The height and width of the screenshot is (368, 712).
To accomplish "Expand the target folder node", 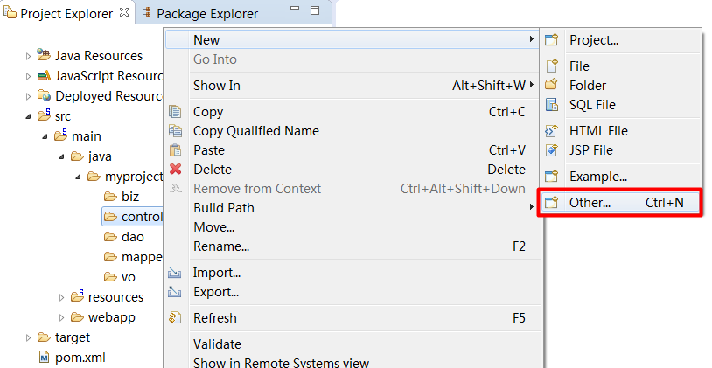I will pyautogui.click(x=28, y=337).
